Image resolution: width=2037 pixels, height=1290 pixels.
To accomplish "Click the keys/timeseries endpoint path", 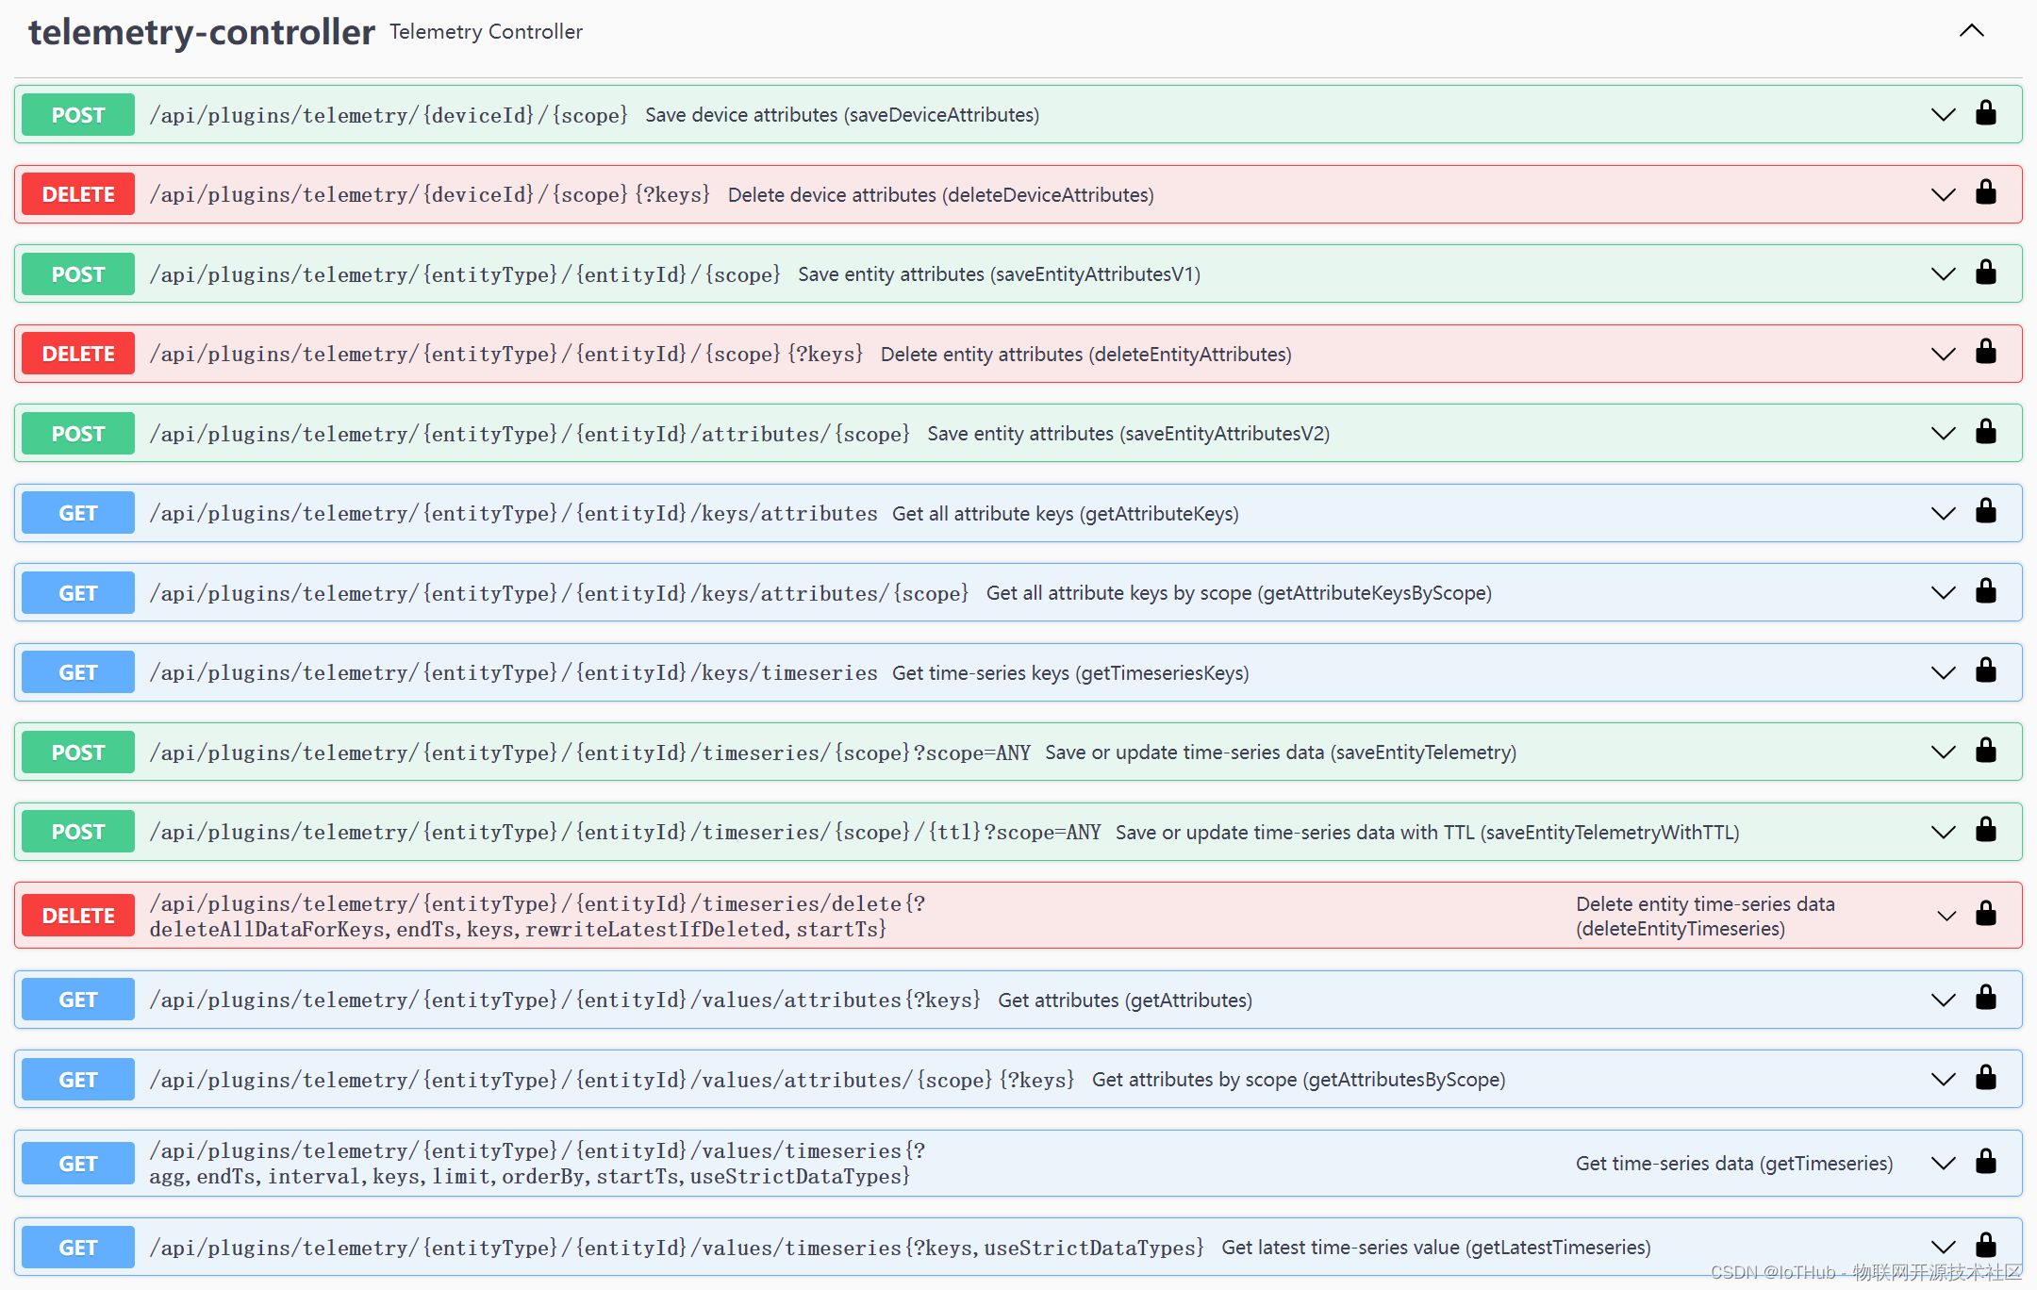I will coord(513,672).
